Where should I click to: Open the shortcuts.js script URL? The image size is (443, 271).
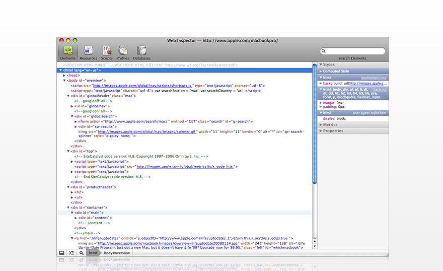click(142, 86)
